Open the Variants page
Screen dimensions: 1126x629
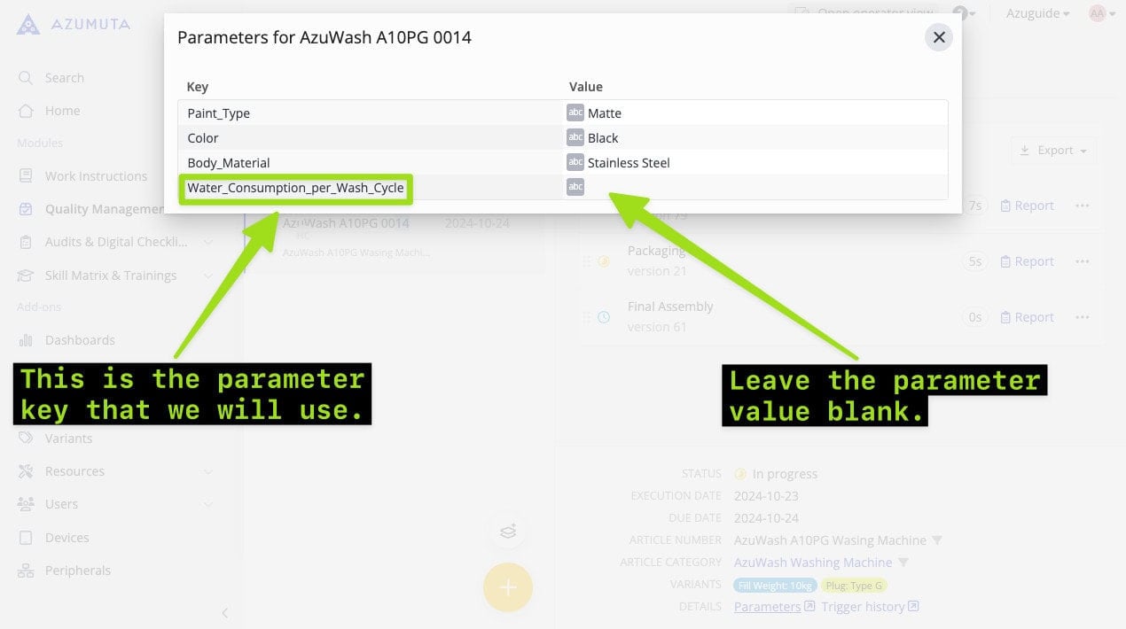pos(68,439)
